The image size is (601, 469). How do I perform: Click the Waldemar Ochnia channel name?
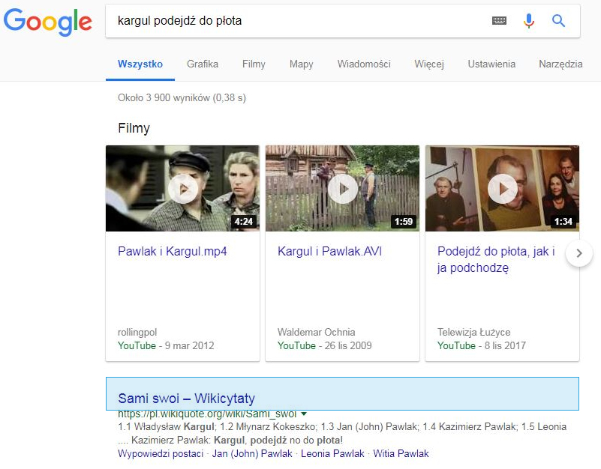[x=316, y=332]
